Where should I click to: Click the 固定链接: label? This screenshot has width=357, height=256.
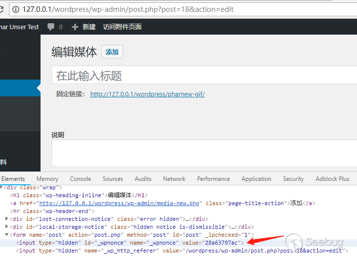coord(71,94)
